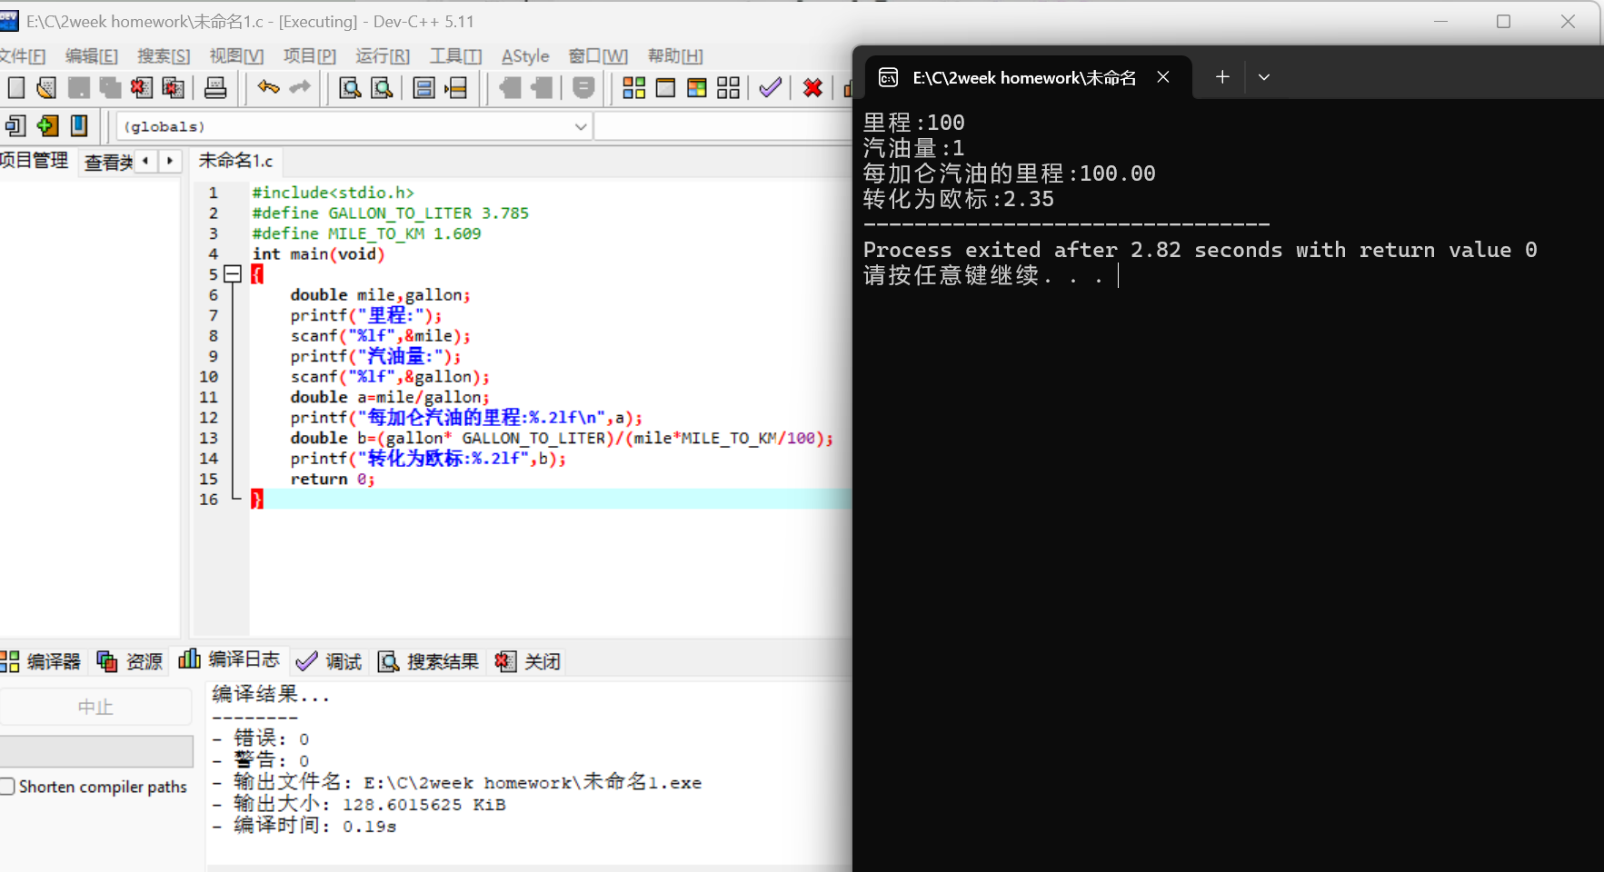
Task: Click the Toggle Comment toolbar icon
Action: point(583,87)
